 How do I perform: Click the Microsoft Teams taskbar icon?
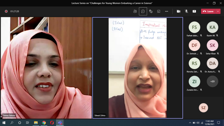[60, 123]
